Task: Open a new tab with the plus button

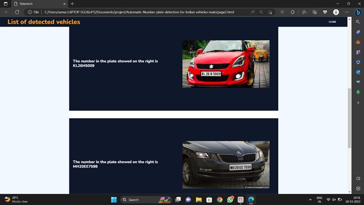Action: tap(72, 4)
